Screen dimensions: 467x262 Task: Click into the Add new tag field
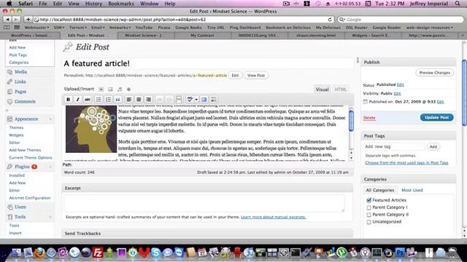(394, 147)
